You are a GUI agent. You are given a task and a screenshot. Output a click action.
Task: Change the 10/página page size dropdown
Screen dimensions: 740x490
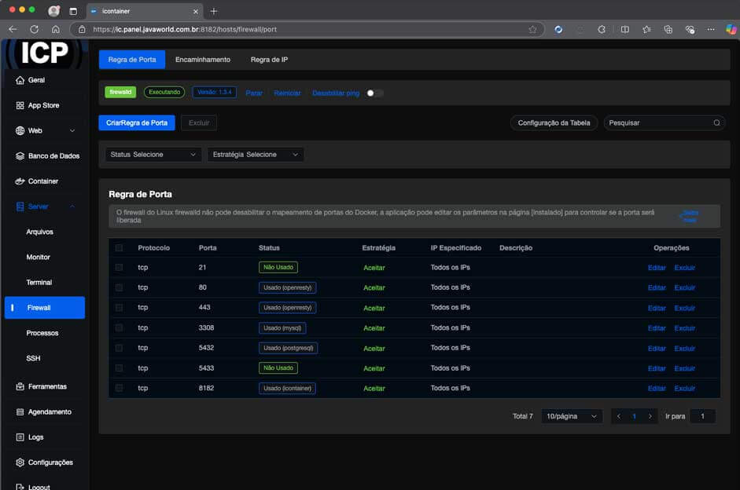point(572,416)
